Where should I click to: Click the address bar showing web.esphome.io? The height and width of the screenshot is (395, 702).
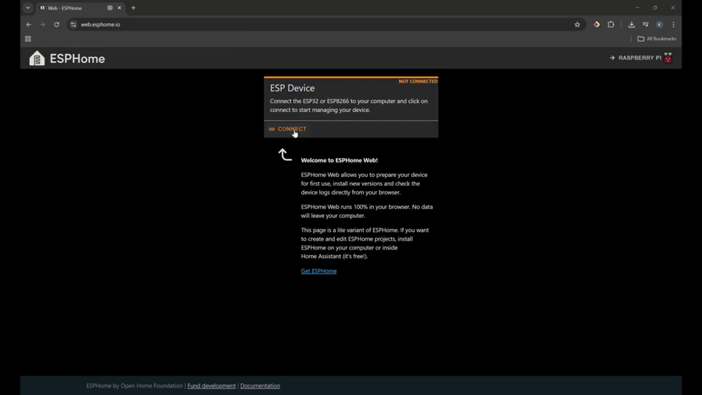coord(292,25)
